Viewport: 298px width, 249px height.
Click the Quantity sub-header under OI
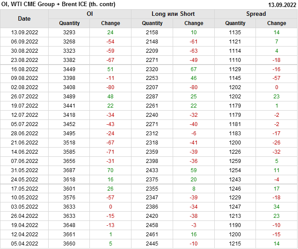tap(69, 23)
